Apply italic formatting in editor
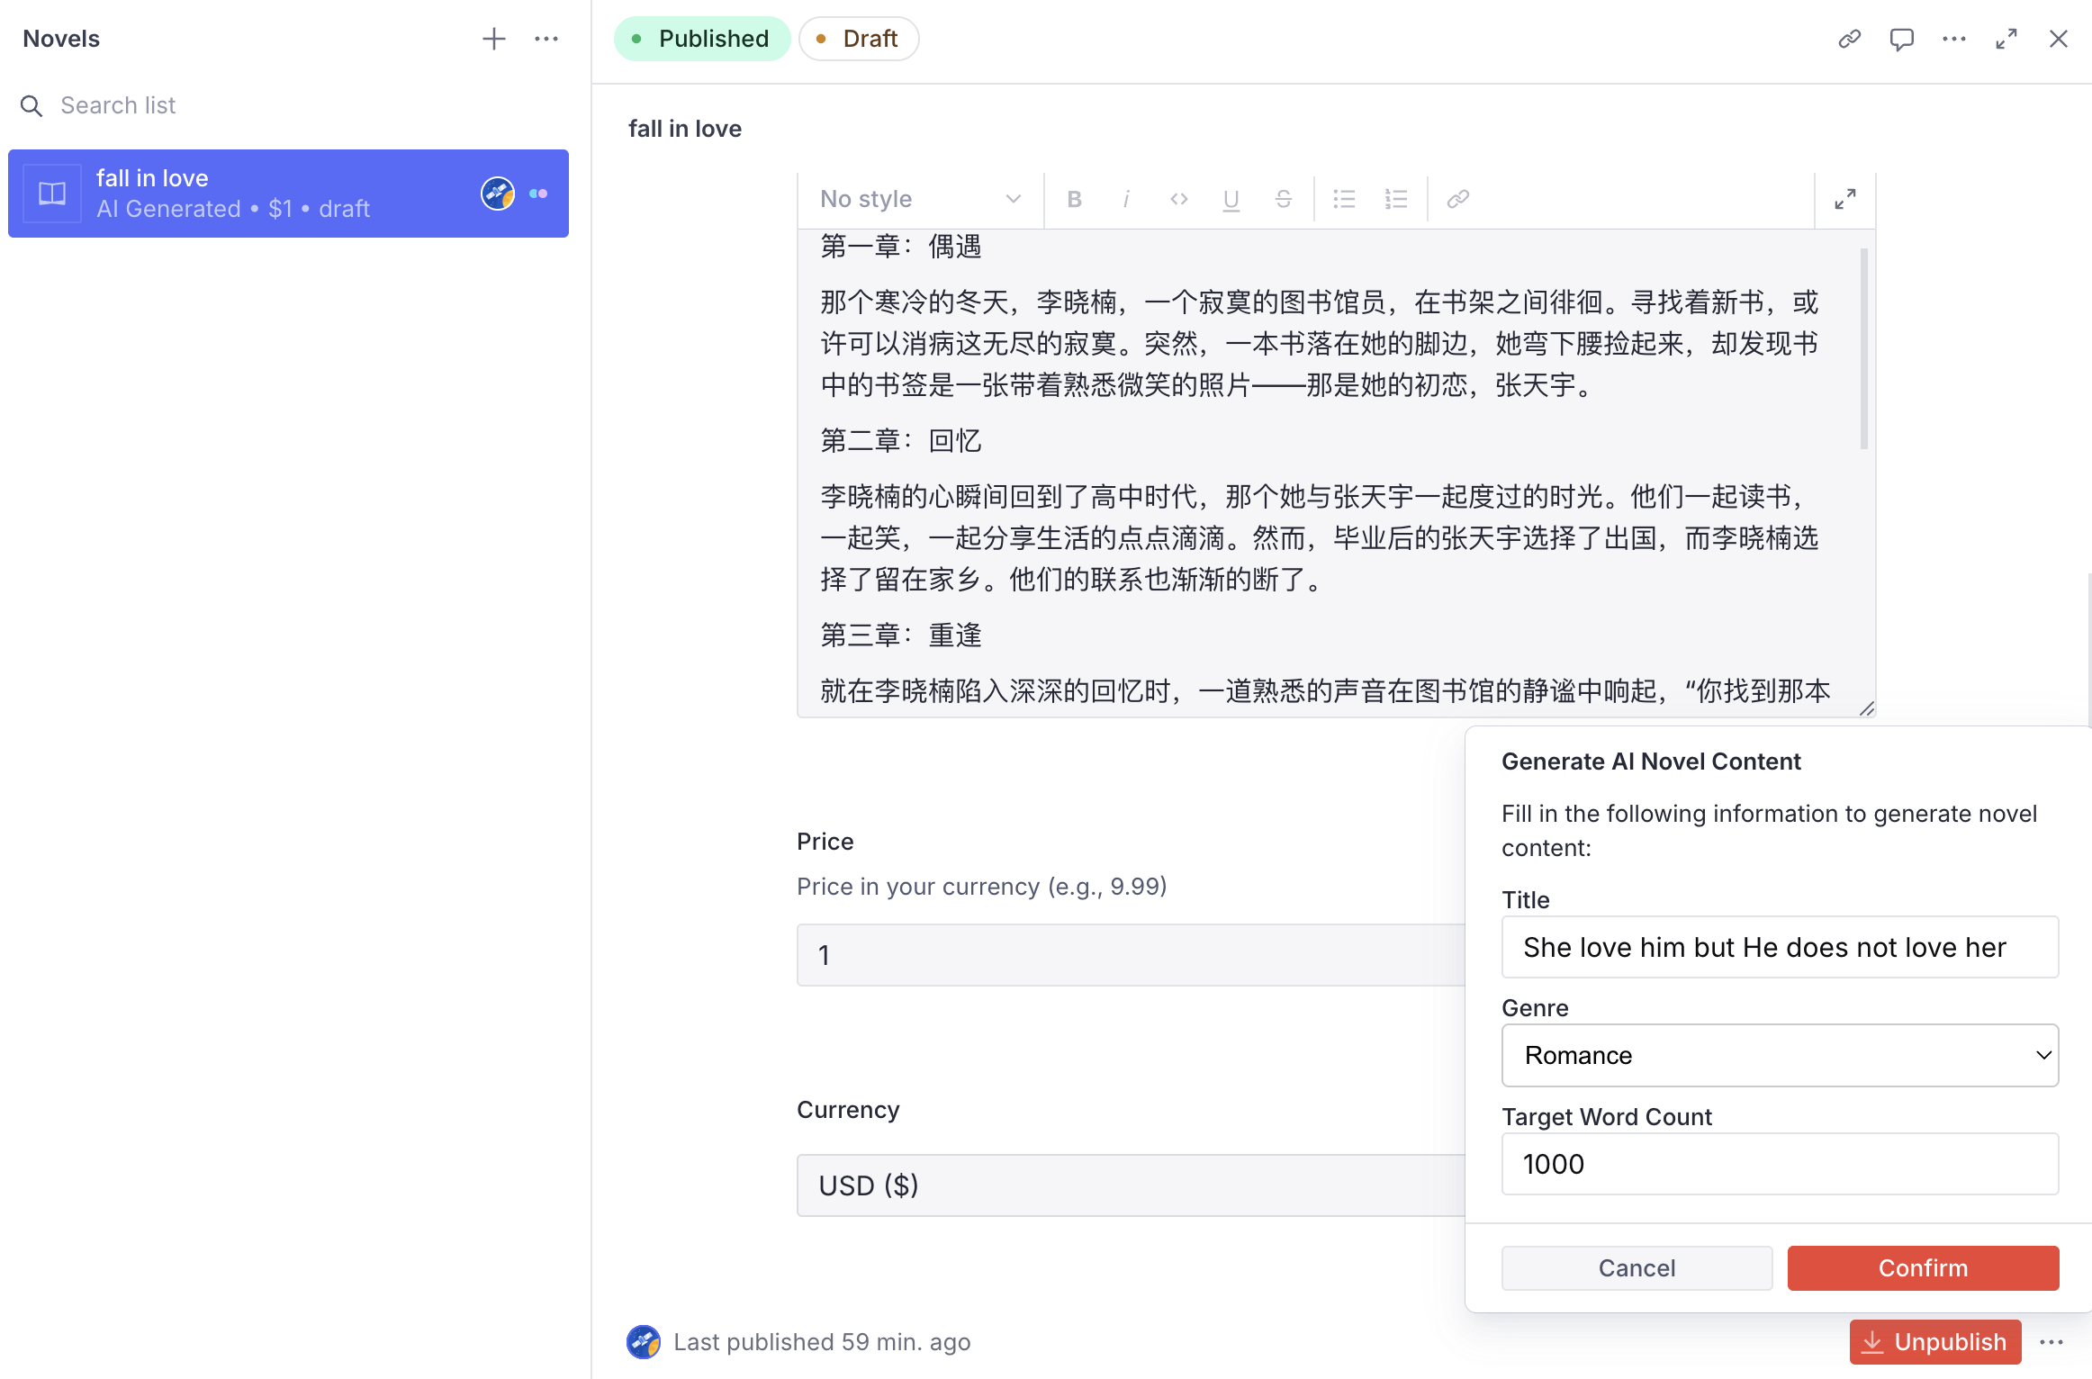The height and width of the screenshot is (1379, 2092). point(1126,199)
